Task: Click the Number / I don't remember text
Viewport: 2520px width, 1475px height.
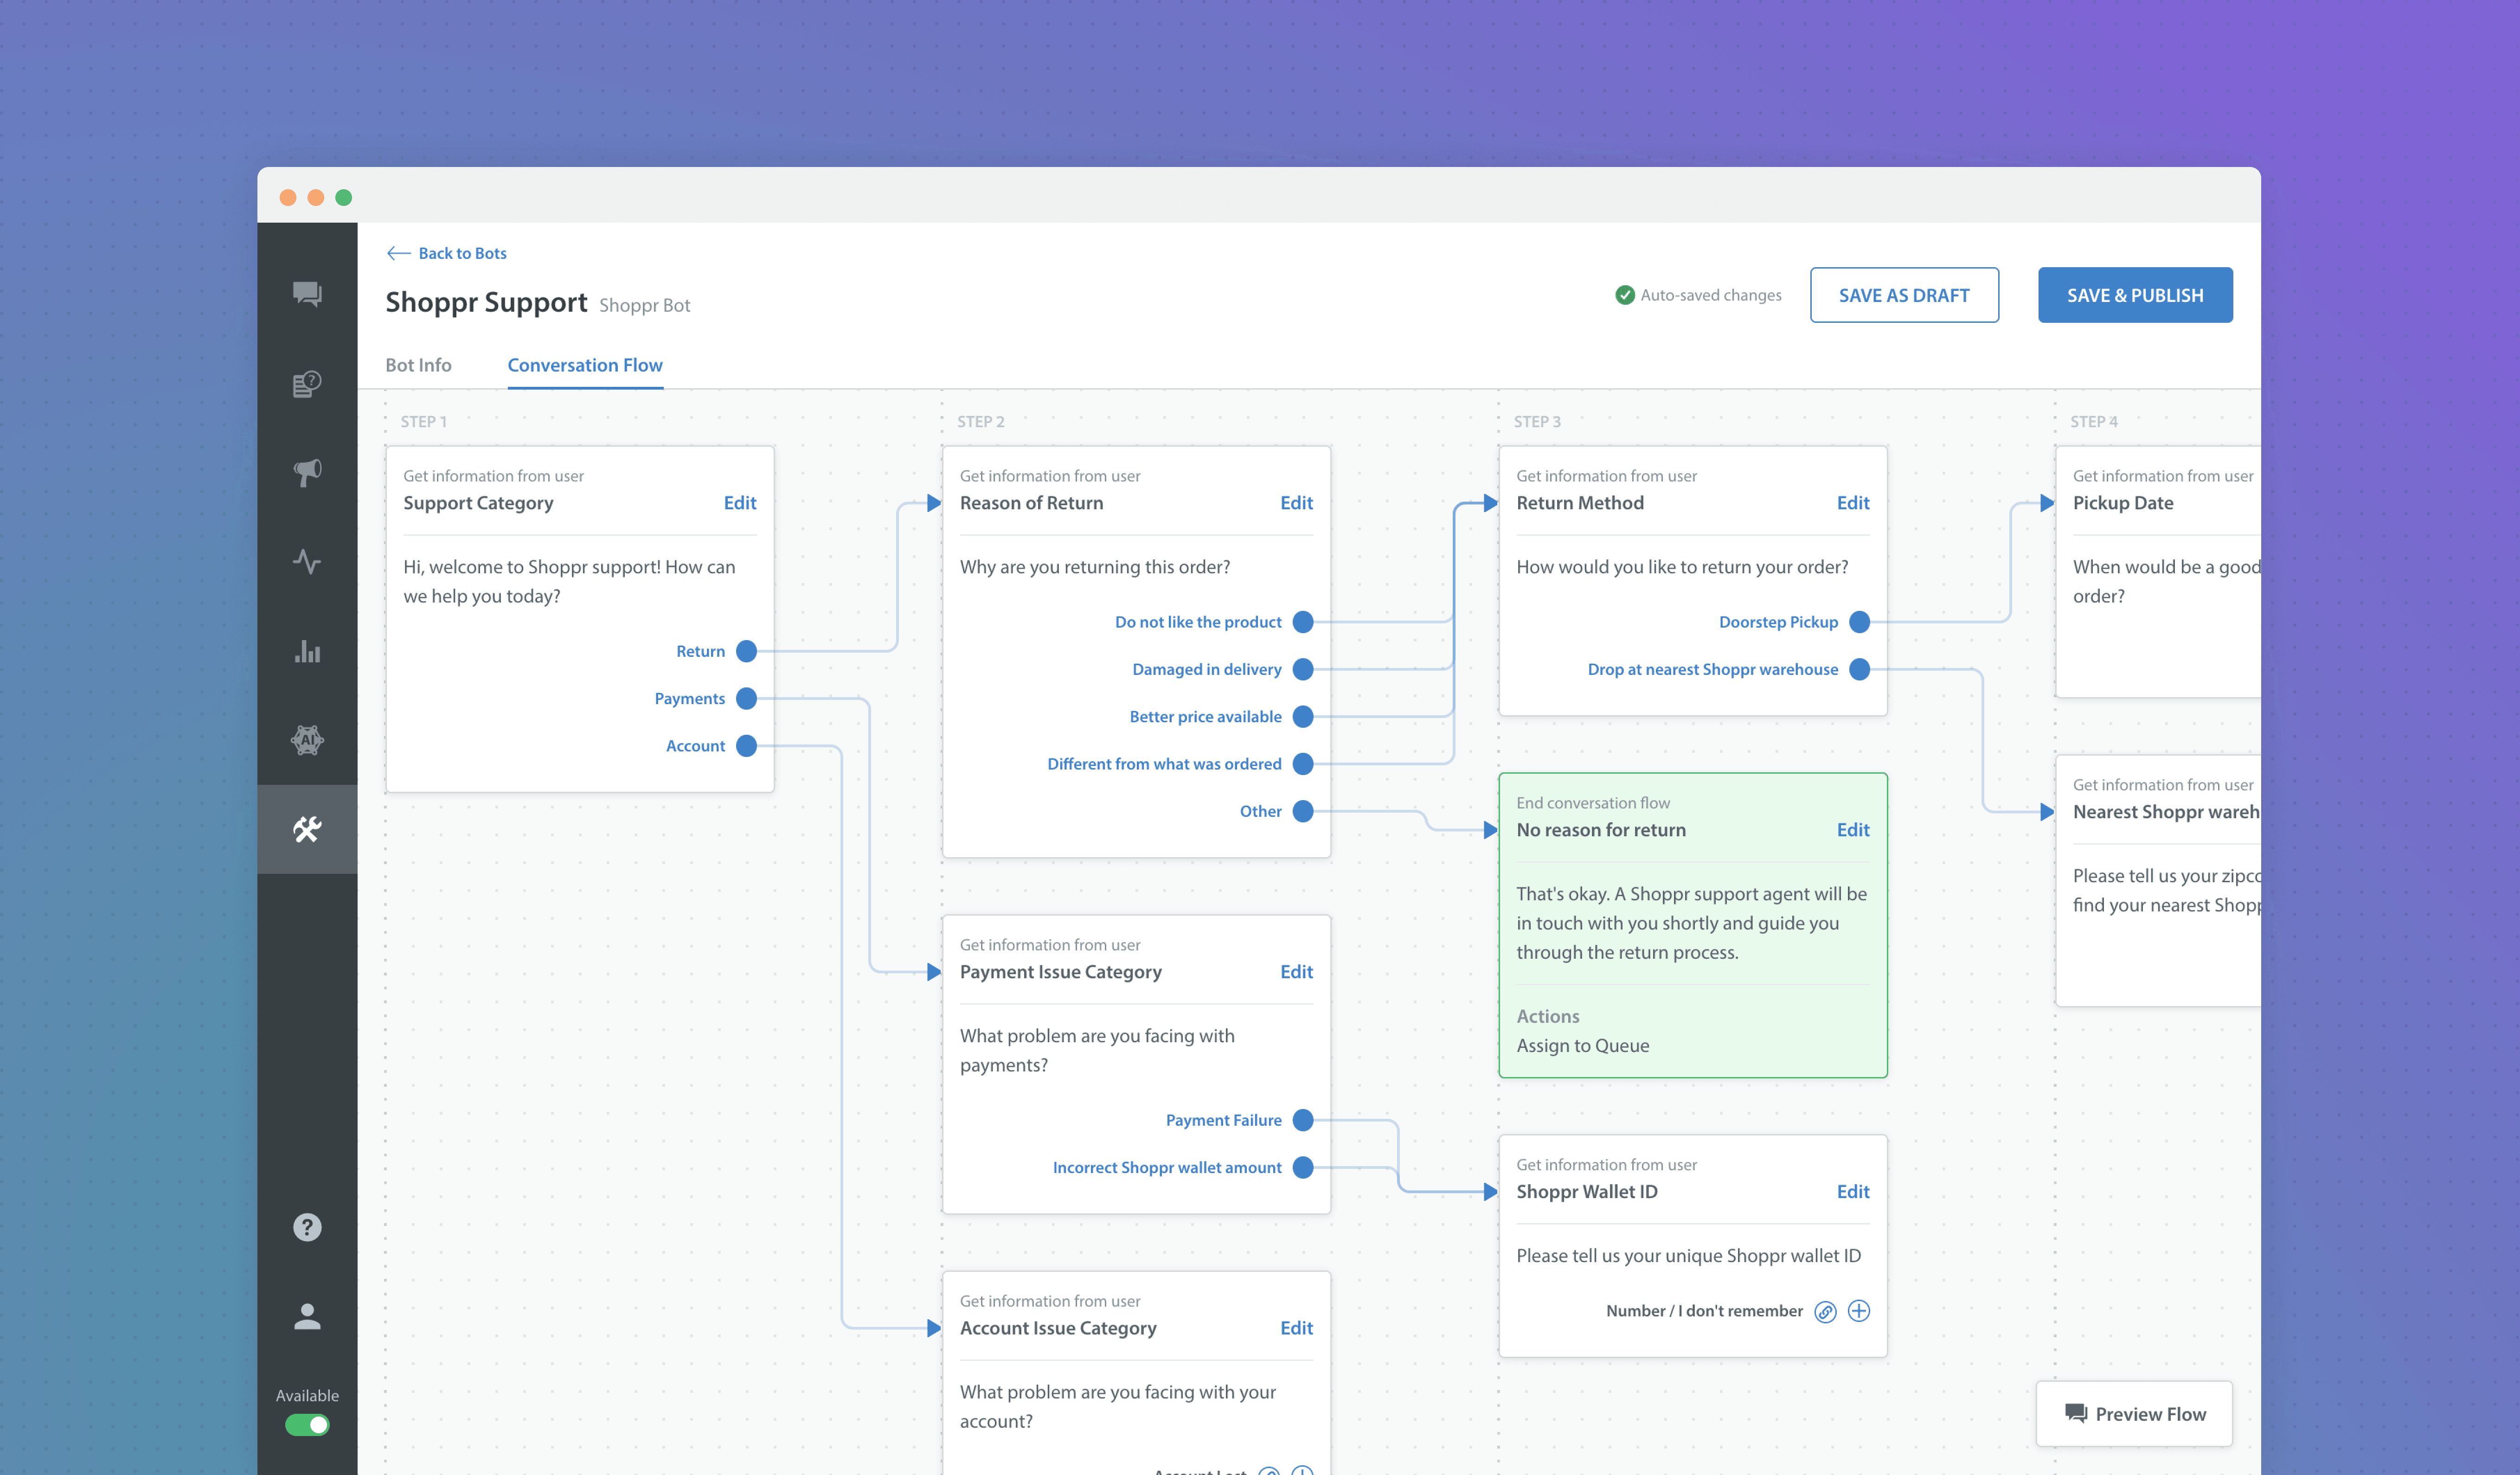Action: coord(1705,1311)
